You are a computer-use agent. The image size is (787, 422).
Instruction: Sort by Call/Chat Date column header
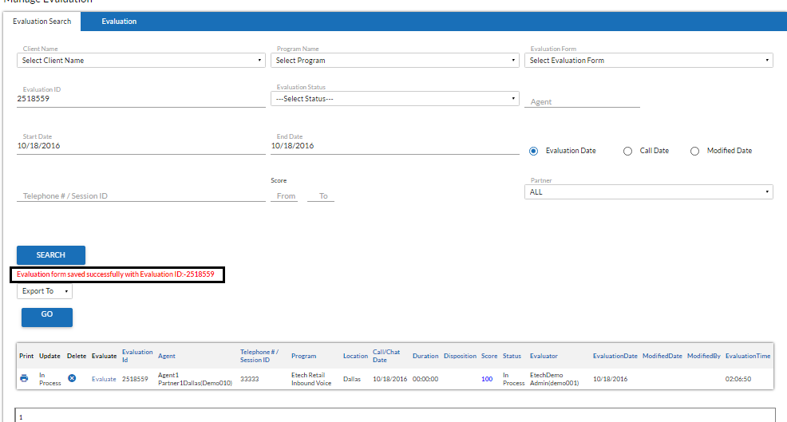[x=386, y=356]
